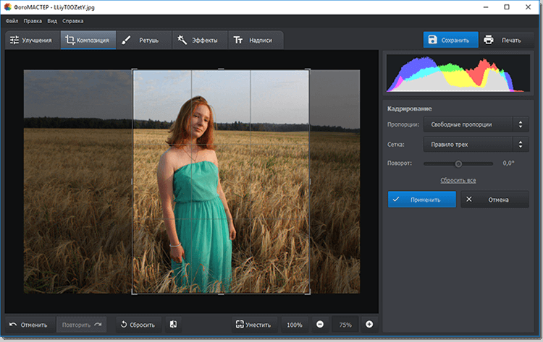This screenshot has height=342, width=543.
Task: Click the Сбросить reset button
Action: tap(137, 325)
